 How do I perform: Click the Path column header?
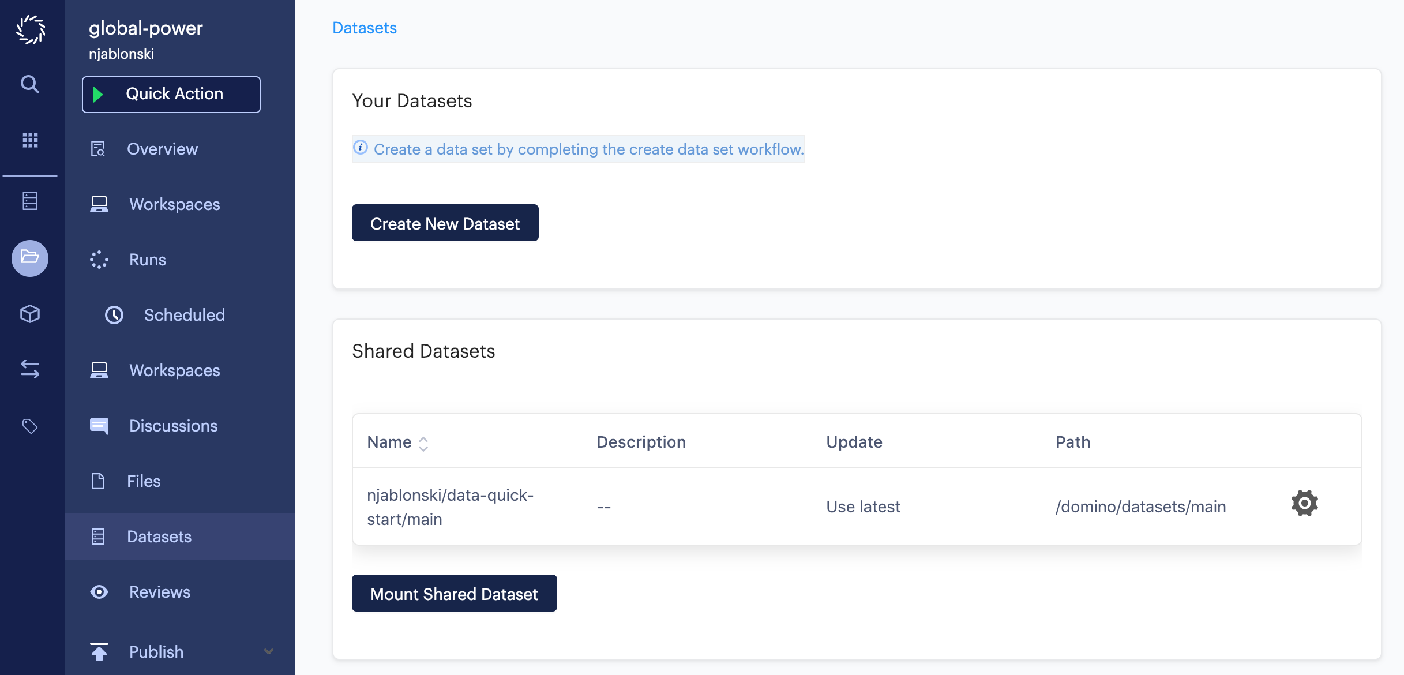(1073, 442)
